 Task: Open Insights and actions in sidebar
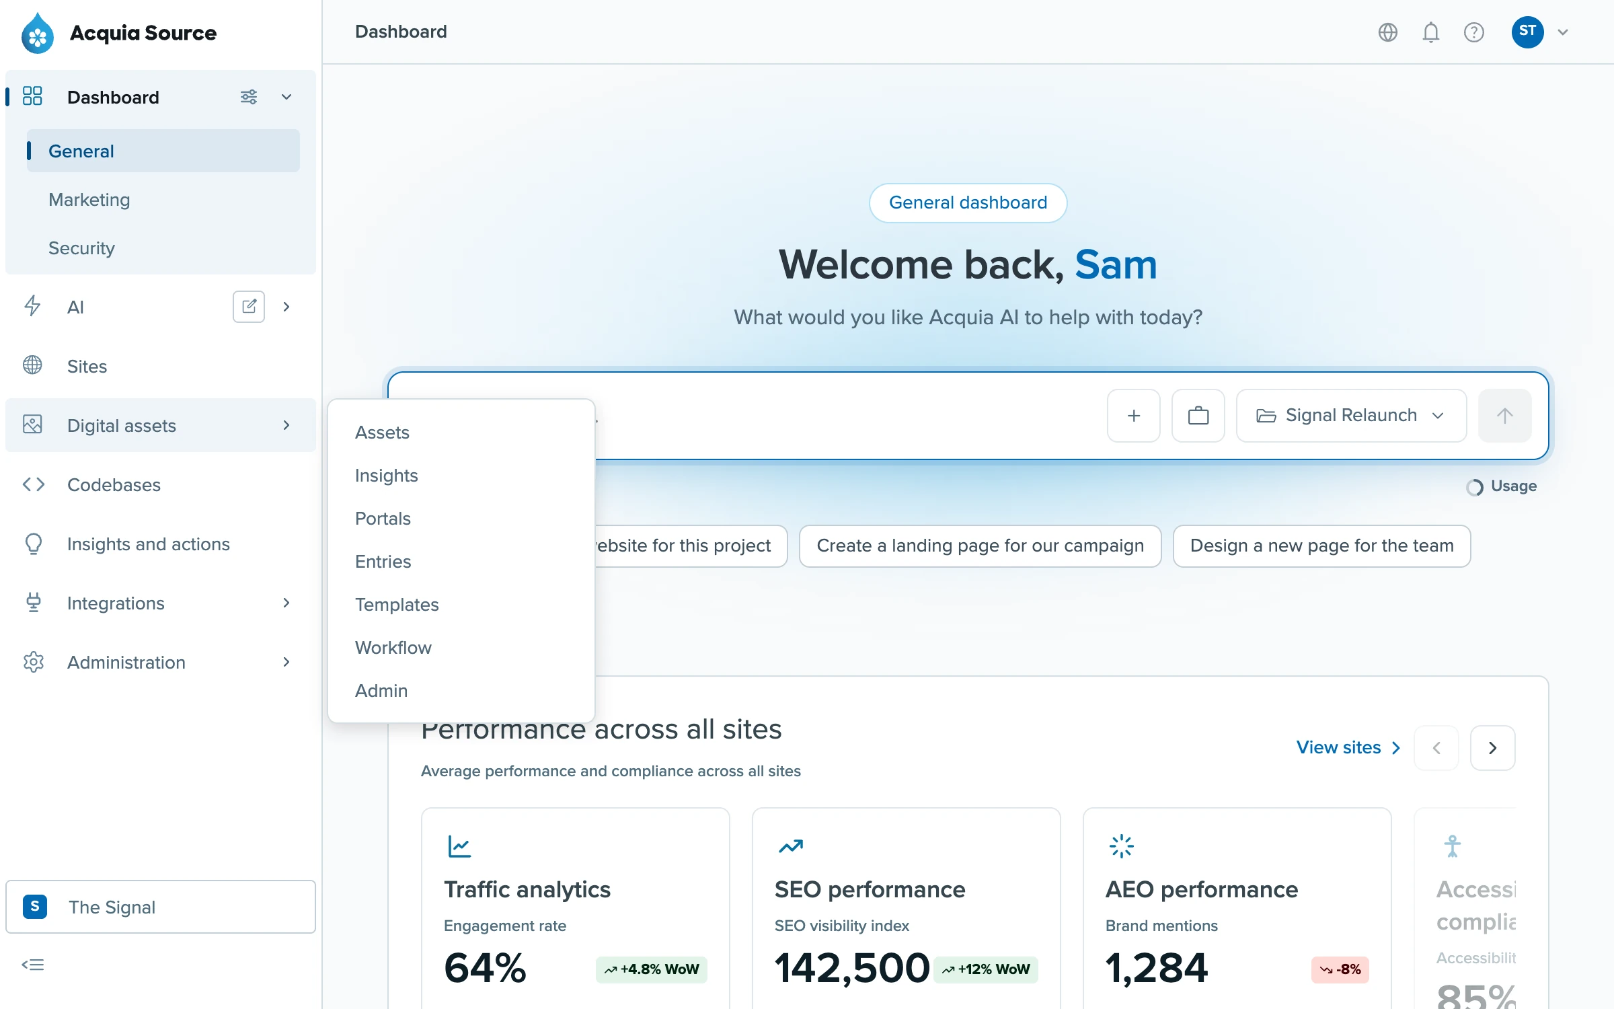[160, 544]
